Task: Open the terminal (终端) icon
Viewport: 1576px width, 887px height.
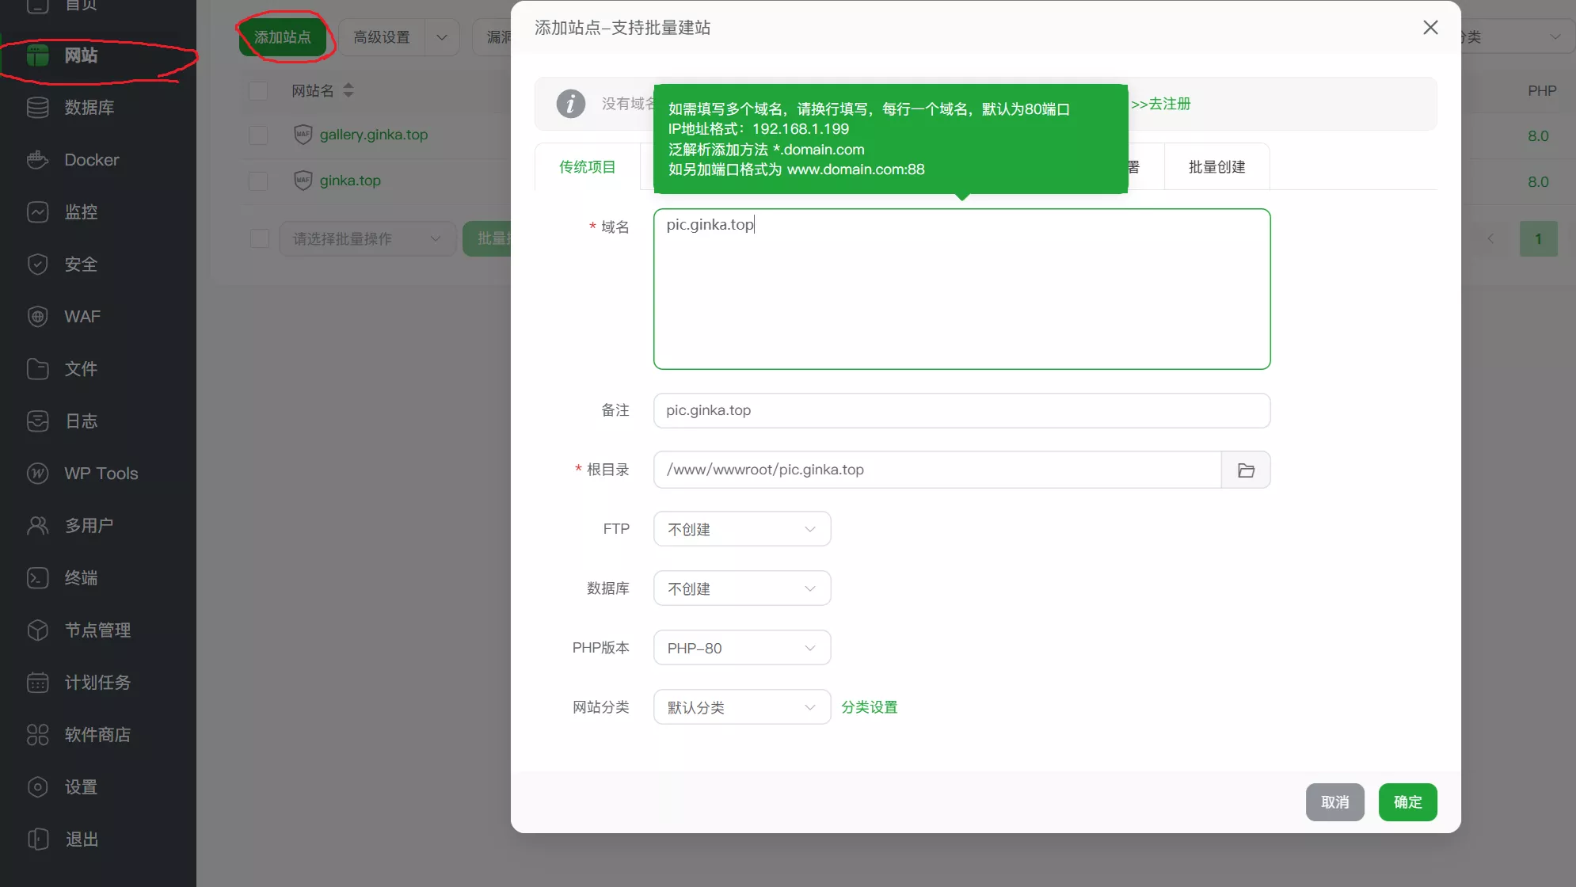Action: click(37, 578)
